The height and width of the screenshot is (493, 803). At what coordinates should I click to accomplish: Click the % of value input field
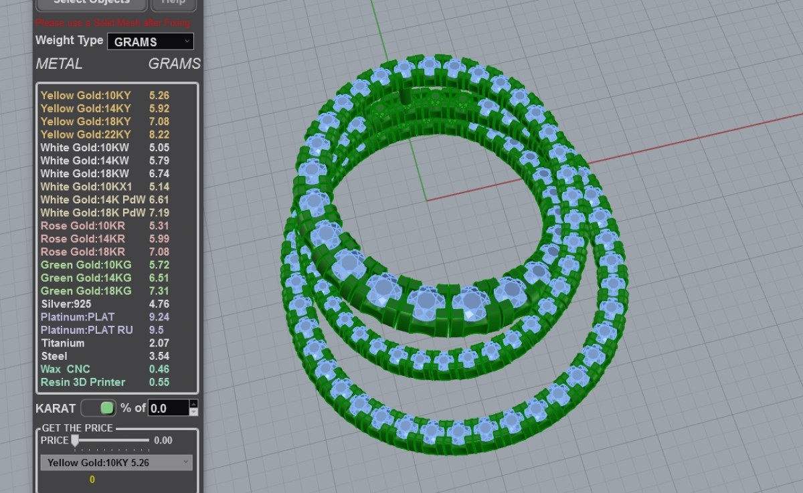168,408
